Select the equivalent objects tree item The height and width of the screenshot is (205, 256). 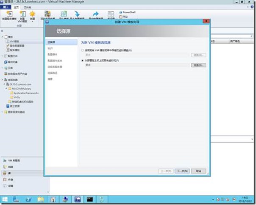(11, 62)
